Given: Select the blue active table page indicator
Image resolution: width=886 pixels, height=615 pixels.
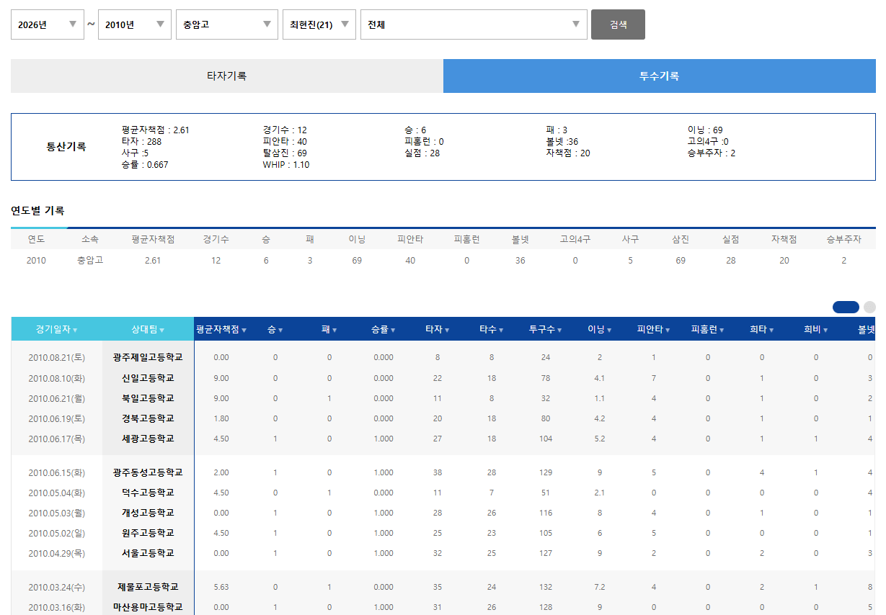Looking at the screenshot, I should [x=846, y=307].
